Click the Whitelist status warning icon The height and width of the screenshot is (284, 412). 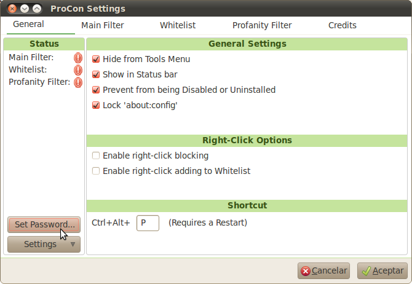[x=78, y=70]
